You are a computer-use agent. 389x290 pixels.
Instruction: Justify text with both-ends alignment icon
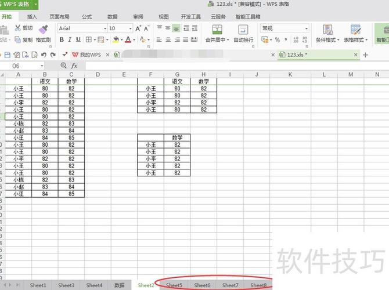click(x=186, y=39)
